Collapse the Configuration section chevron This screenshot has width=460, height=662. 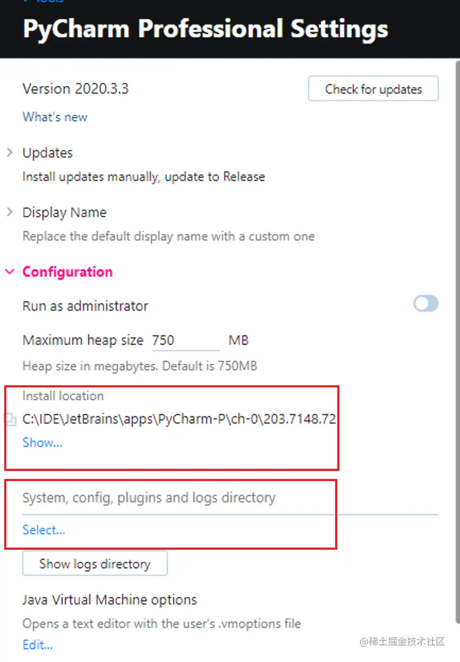click(10, 272)
